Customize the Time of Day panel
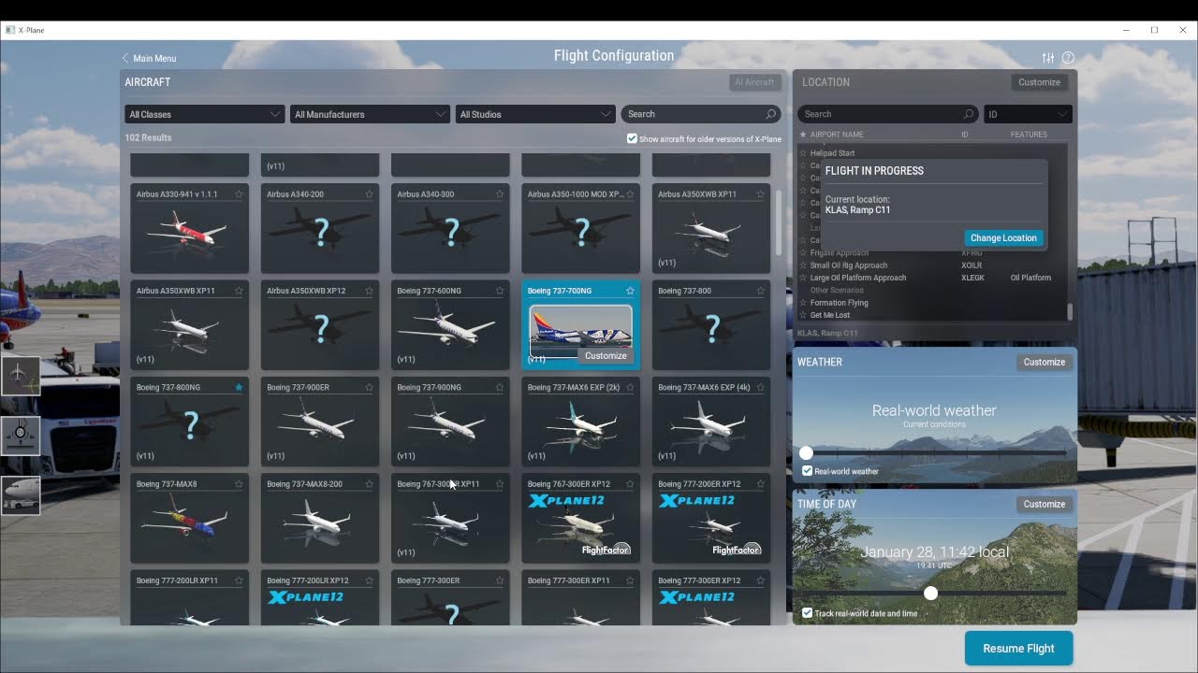 [x=1045, y=504]
